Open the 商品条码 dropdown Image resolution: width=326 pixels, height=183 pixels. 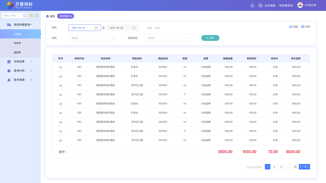(168, 38)
